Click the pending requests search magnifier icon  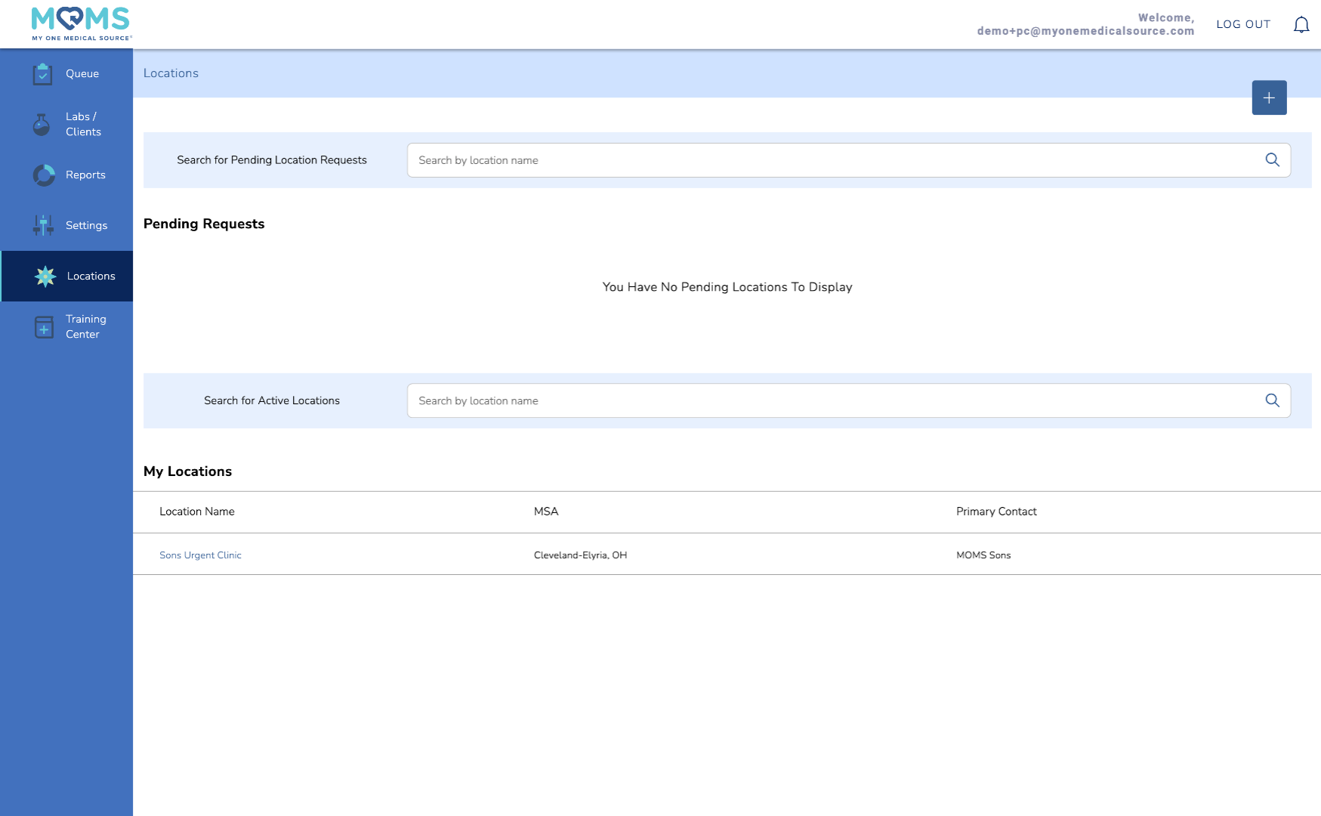click(1272, 160)
